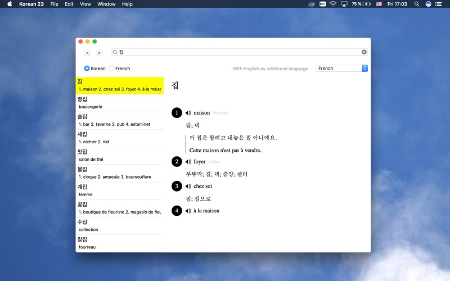Click the US flag input source icon
450x281 pixels.
pyautogui.click(x=379, y=4)
